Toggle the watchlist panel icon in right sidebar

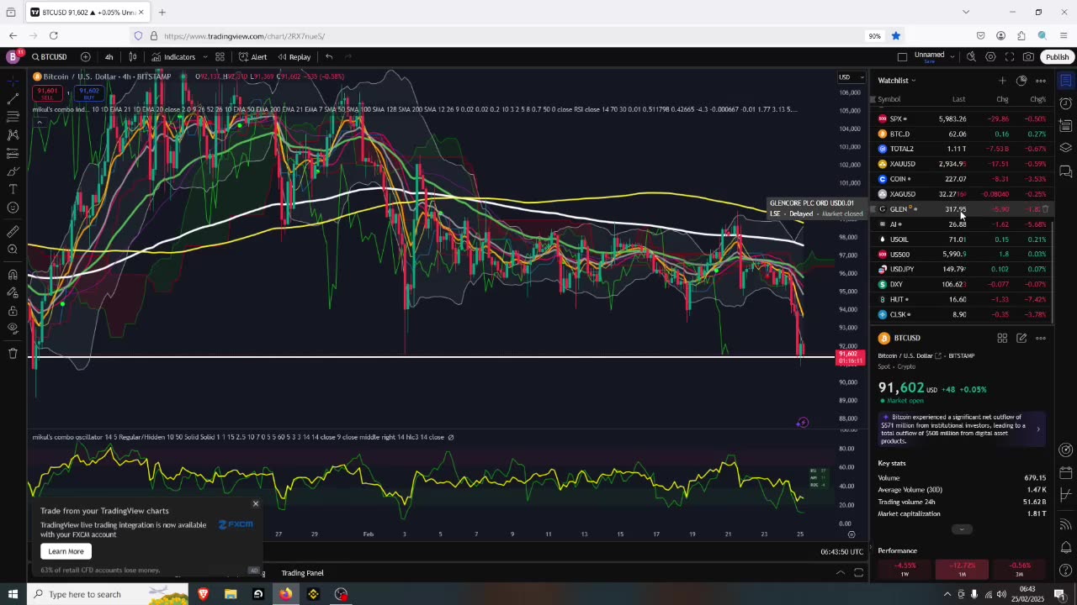[1065, 81]
